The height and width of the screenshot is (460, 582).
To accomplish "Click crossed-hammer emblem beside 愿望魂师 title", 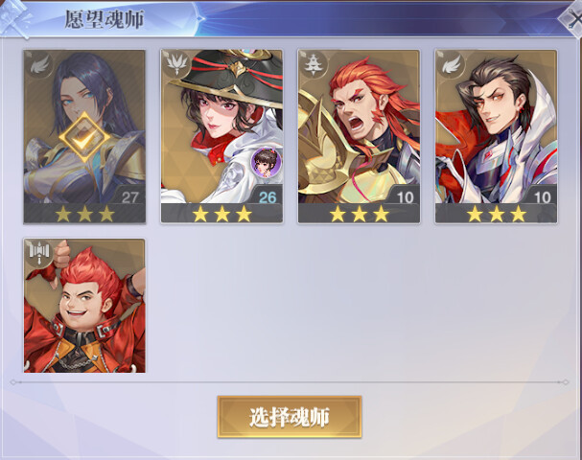I will pyautogui.click(x=15, y=19).
